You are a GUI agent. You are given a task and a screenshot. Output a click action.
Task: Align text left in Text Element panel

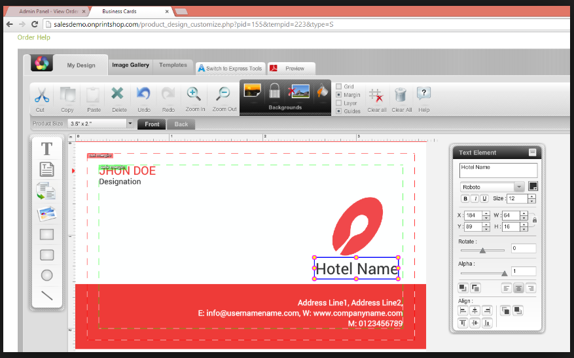pyautogui.click(x=506, y=289)
